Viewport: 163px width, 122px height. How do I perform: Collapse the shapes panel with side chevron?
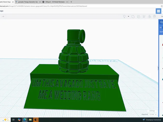[158, 68]
